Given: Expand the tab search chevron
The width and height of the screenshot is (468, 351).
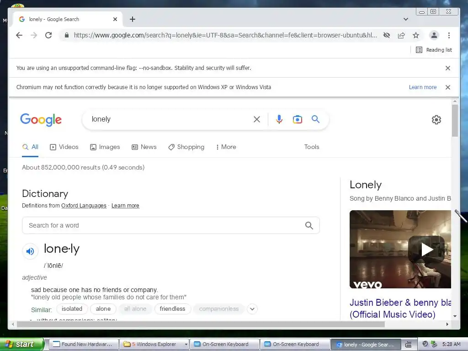Looking at the screenshot, I should pyautogui.click(x=406, y=19).
